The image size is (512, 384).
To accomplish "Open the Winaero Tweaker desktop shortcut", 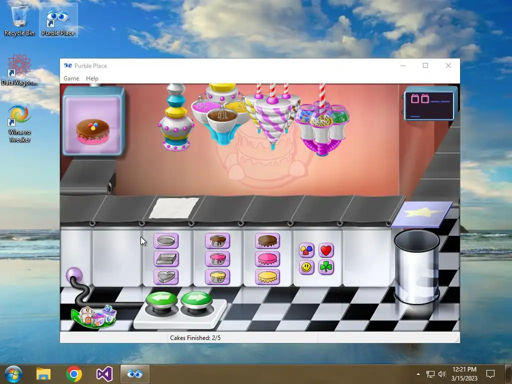I will coord(19,124).
